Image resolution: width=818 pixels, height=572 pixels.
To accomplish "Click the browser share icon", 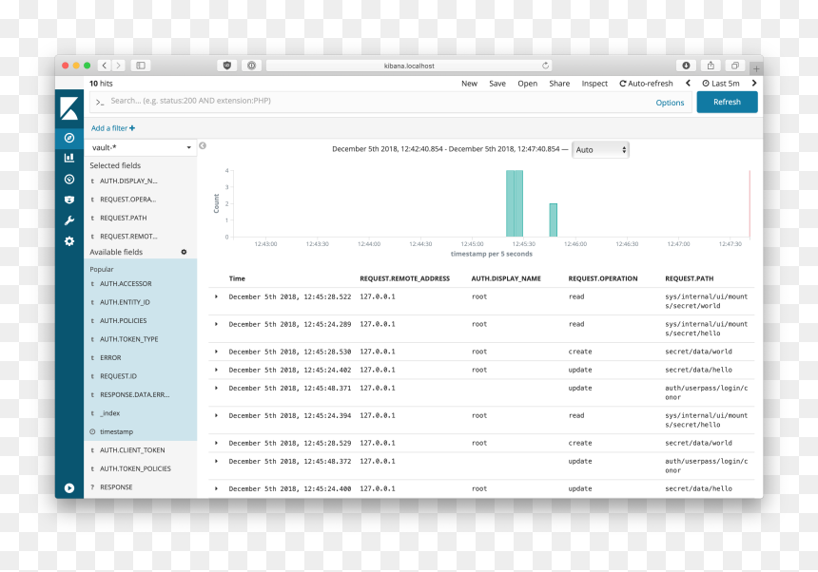I will point(711,66).
